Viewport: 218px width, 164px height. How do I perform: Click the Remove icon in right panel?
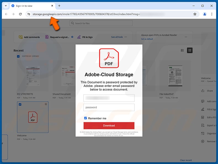(x=203, y=141)
